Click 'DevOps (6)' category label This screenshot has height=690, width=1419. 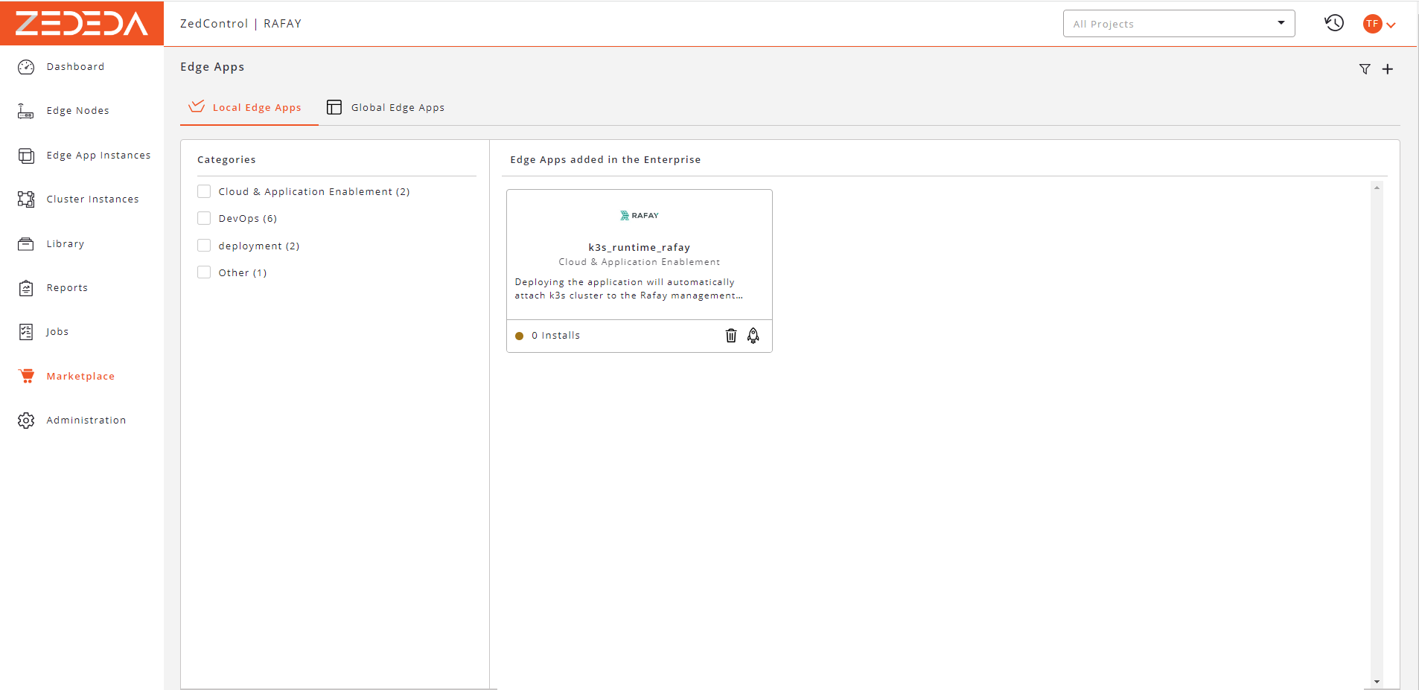click(x=247, y=218)
